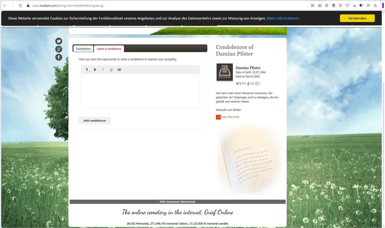Open the browser's edit note icon
The height and width of the screenshot is (228, 385).
313,5
